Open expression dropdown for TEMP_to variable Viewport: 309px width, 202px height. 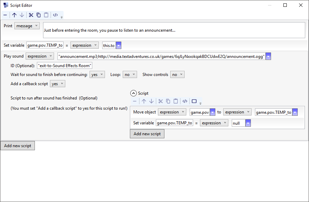pyautogui.click(x=84, y=45)
